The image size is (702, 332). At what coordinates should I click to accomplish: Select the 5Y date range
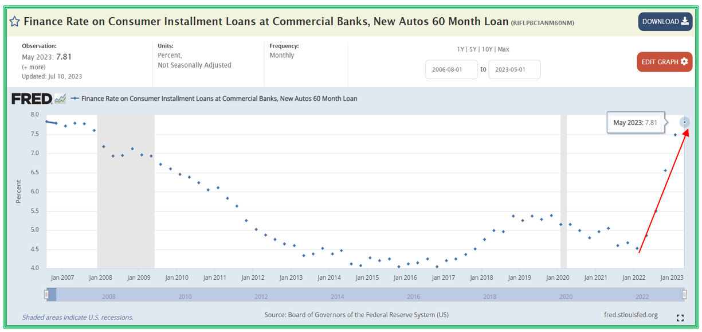[x=473, y=49]
